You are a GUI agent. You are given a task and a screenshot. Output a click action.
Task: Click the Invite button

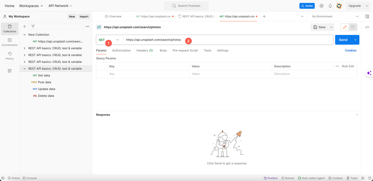307,6
